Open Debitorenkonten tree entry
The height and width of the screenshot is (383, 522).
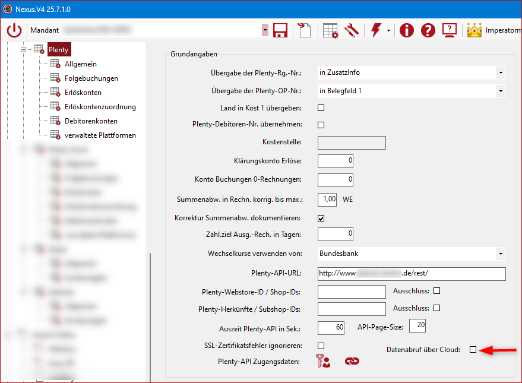point(91,121)
